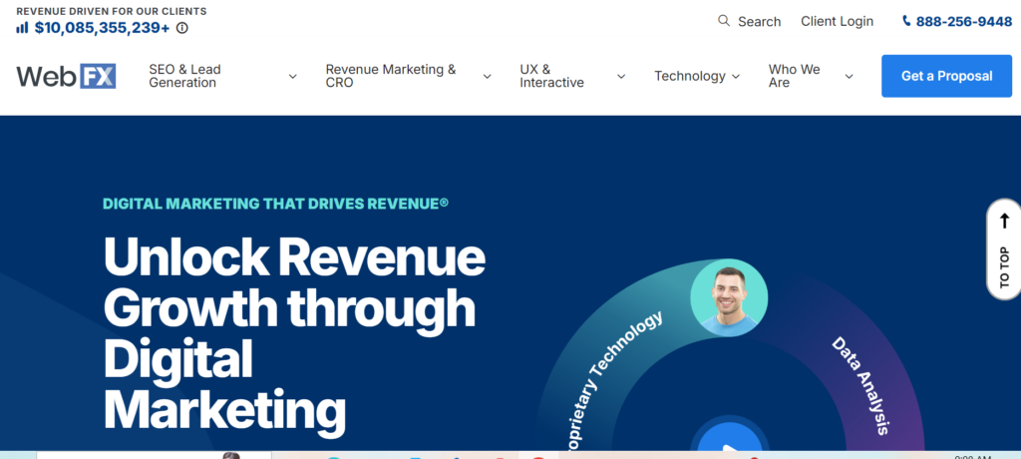
Task: Open the UX & Interactive menu
Action: 551,76
